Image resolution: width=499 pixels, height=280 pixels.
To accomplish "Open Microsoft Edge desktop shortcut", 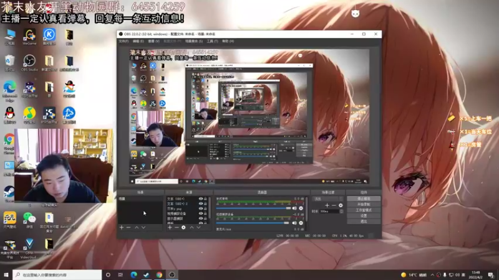I will coord(9,91).
